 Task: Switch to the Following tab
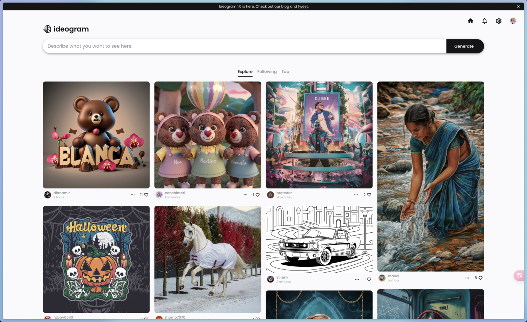tap(267, 72)
